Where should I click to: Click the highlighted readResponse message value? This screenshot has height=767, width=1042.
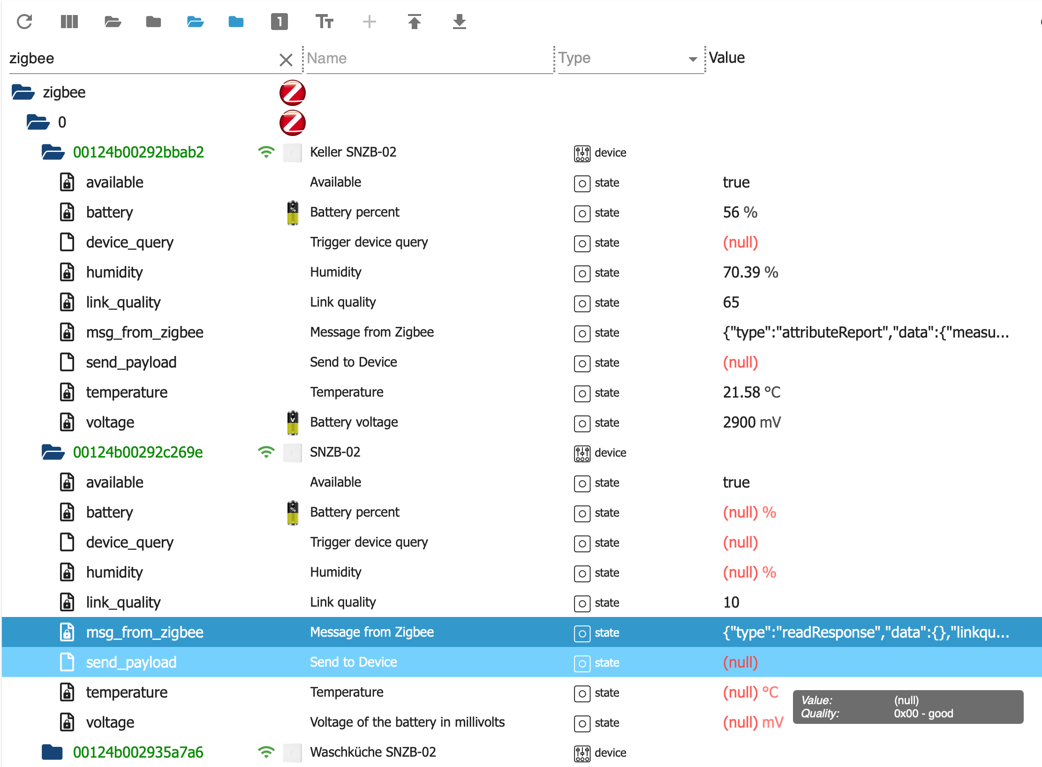pyautogui.click(x=865, y=632)
